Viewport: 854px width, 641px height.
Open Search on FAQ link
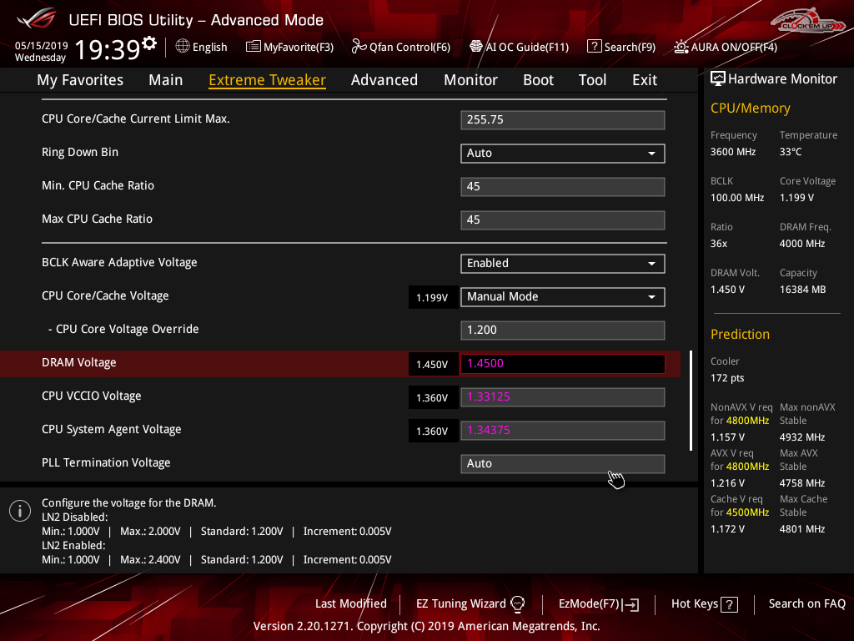click(x=806, y=603)
